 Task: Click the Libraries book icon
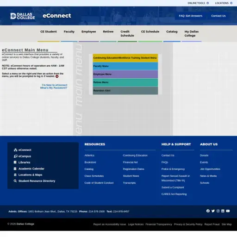(15, 162)
